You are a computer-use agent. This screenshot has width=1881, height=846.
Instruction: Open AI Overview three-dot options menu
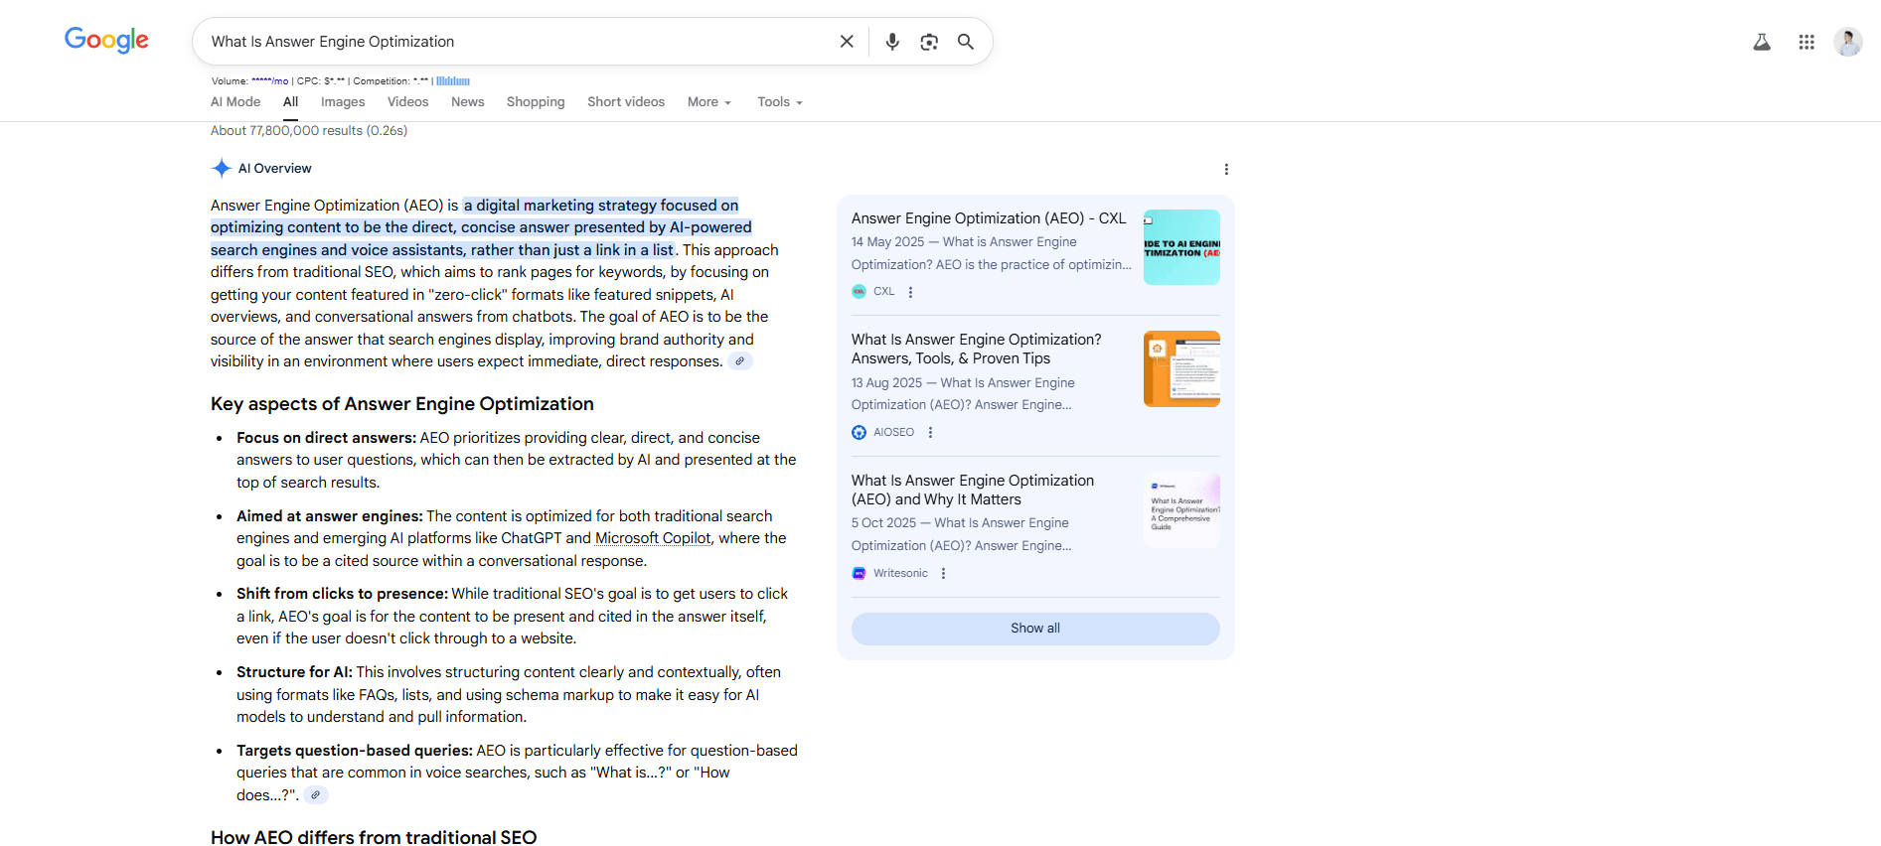[1226, 170]
